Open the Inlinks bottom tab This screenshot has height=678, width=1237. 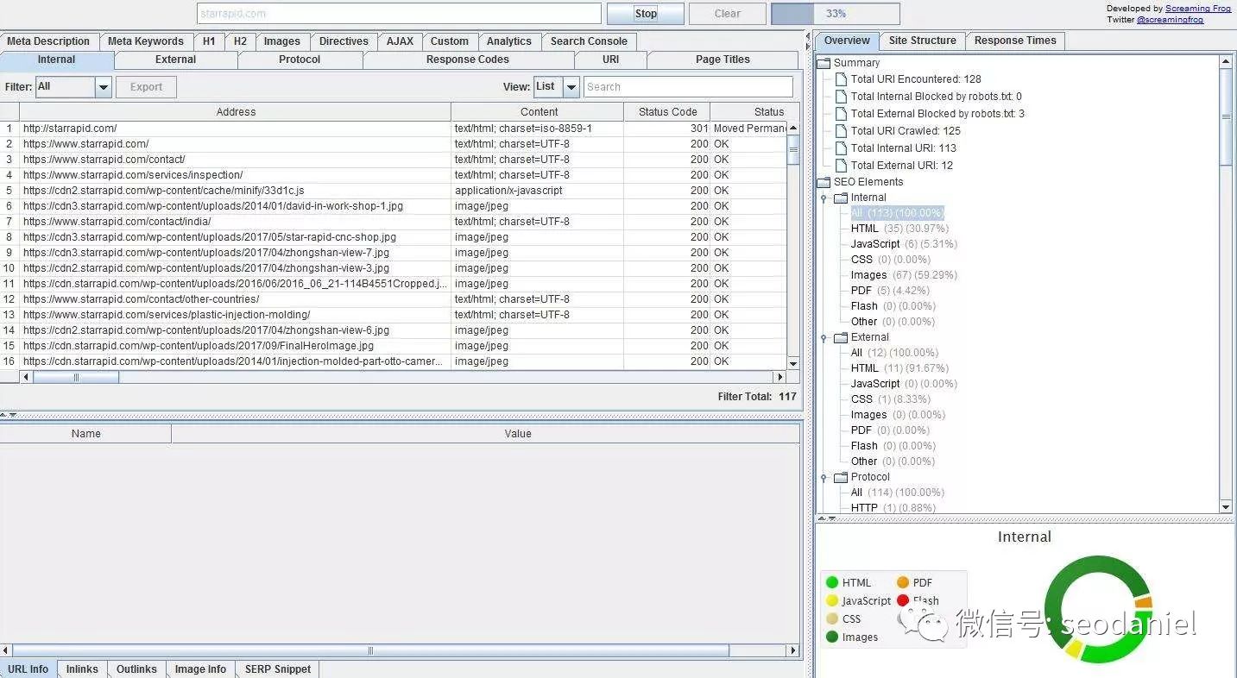(x=82, y=669)
